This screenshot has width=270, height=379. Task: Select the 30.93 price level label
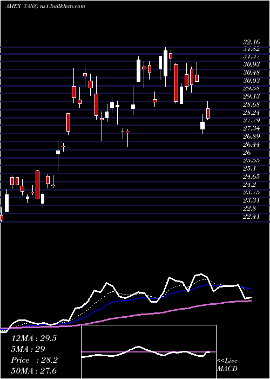[252, 64]
